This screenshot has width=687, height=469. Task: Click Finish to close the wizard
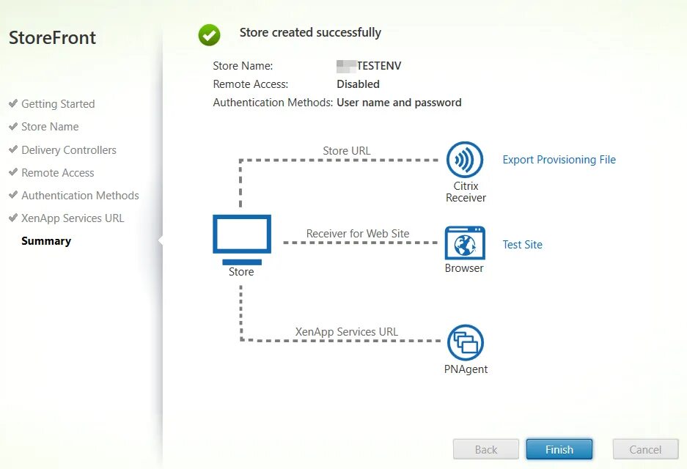click(x=559, y=449)
